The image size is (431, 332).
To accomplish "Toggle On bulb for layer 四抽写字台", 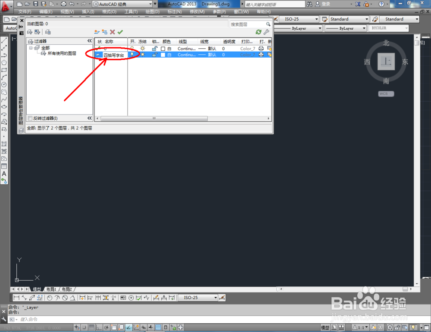I will pos(132,55).
